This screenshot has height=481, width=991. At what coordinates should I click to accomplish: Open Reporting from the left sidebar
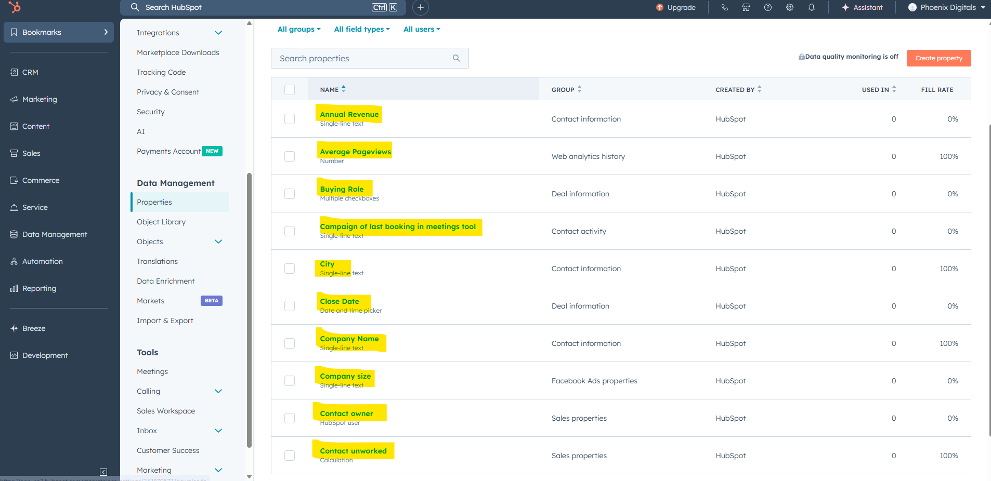coord(39,288)
